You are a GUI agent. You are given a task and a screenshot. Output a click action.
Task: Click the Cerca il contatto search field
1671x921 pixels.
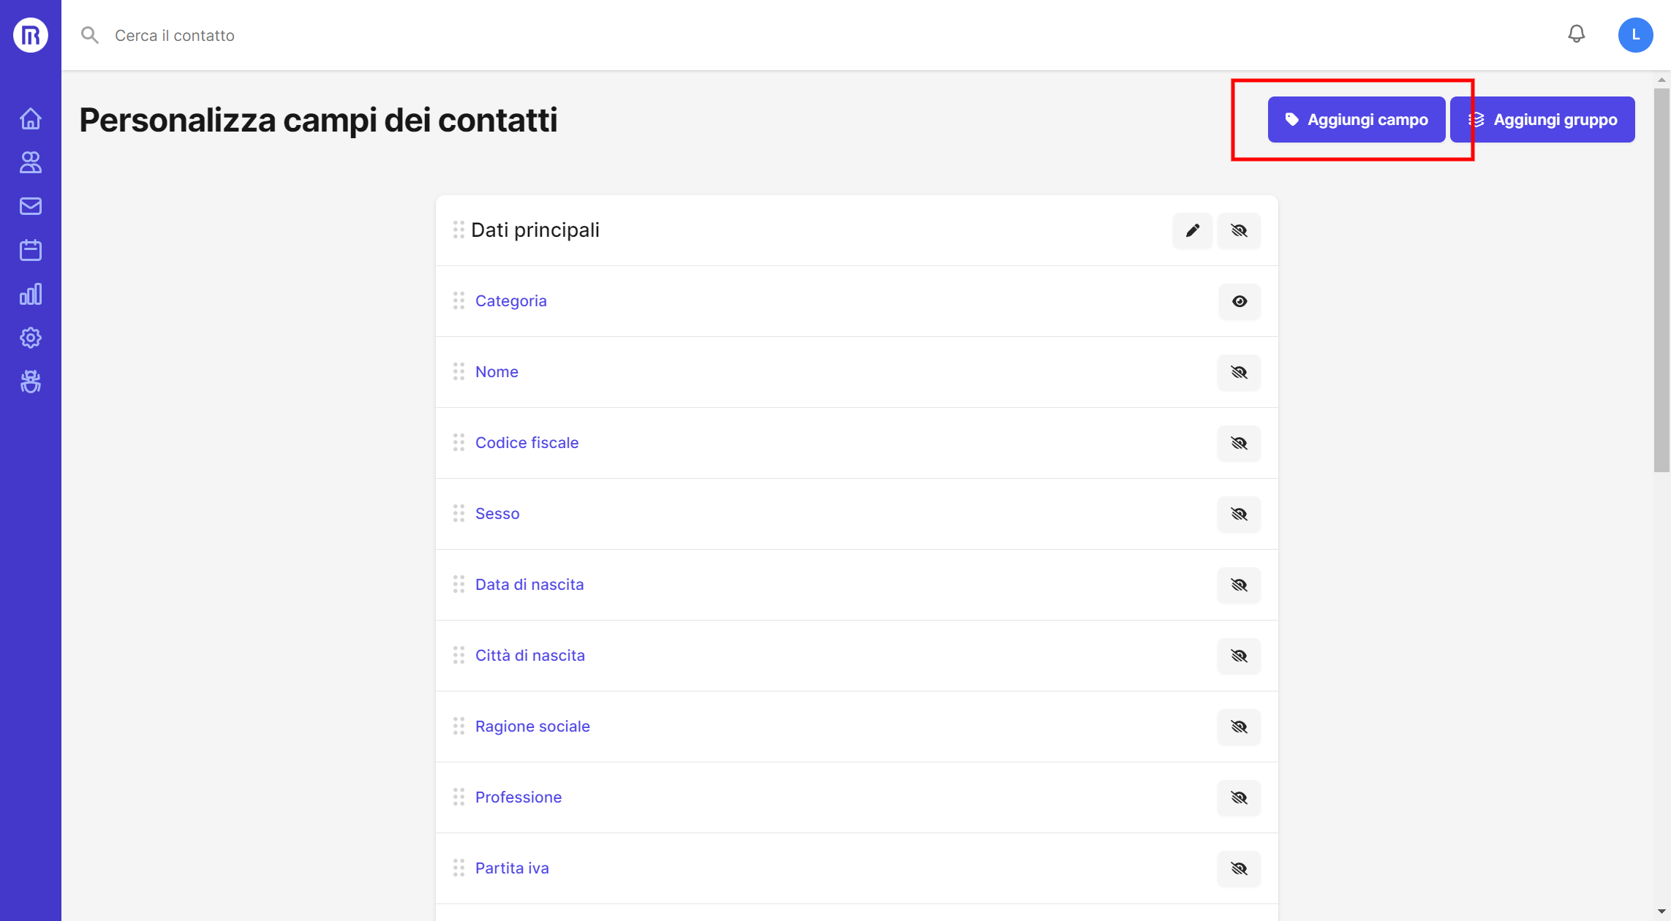[x=439, y=35]
